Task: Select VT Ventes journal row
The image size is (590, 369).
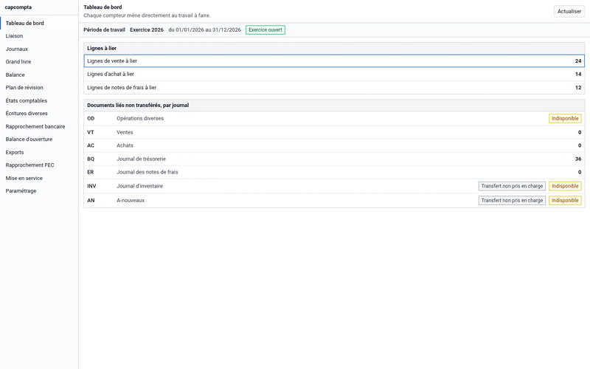Action: (x=334, y=132)
